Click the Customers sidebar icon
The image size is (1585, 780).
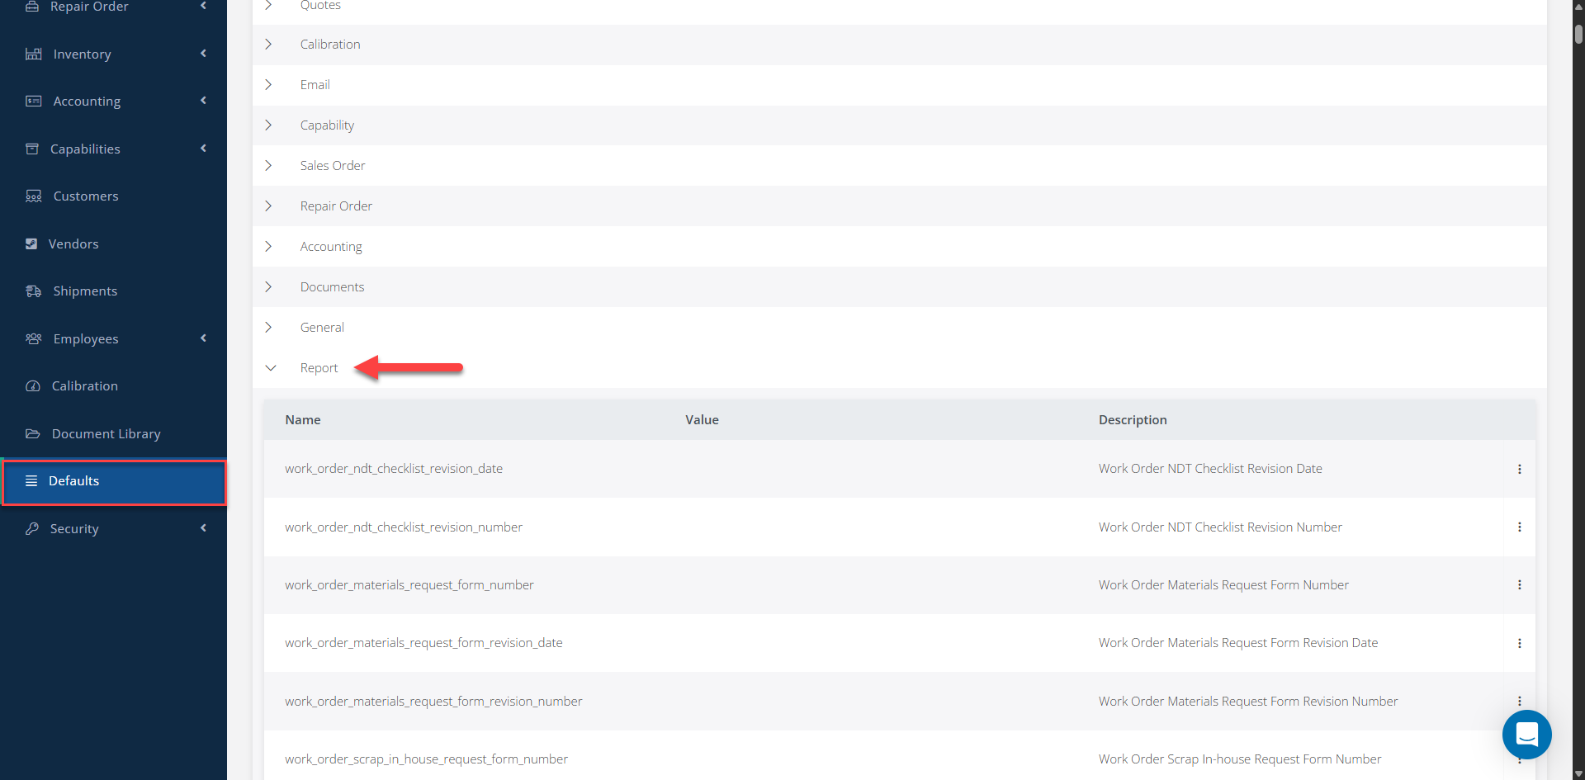[x=33, y=196]
